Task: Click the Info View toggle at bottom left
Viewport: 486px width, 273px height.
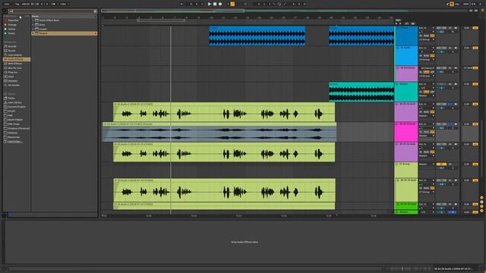Action: pyautogui.click(x=4, y=269)
